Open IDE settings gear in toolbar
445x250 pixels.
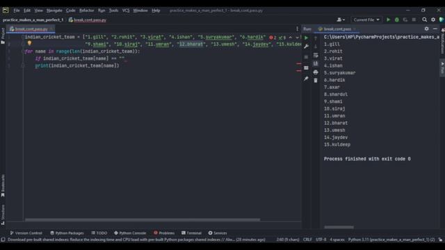coord(433,19)
